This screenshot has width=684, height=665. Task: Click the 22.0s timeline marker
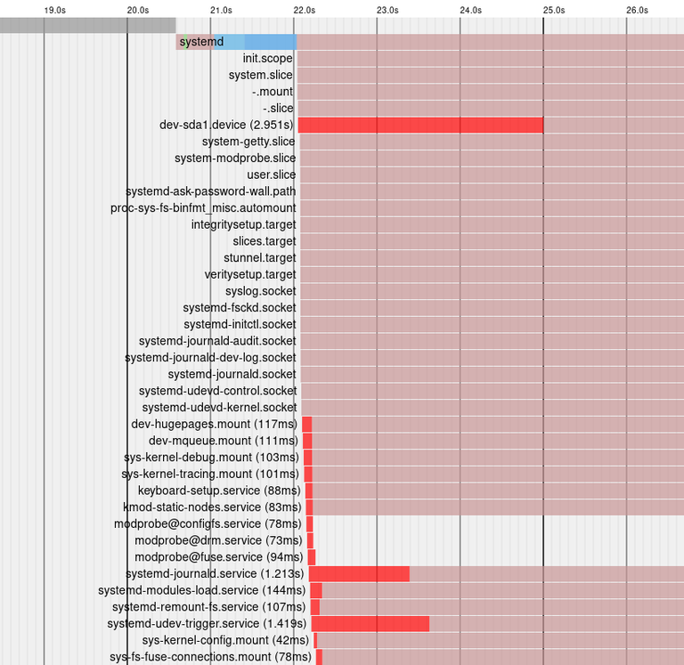point(304,10)
